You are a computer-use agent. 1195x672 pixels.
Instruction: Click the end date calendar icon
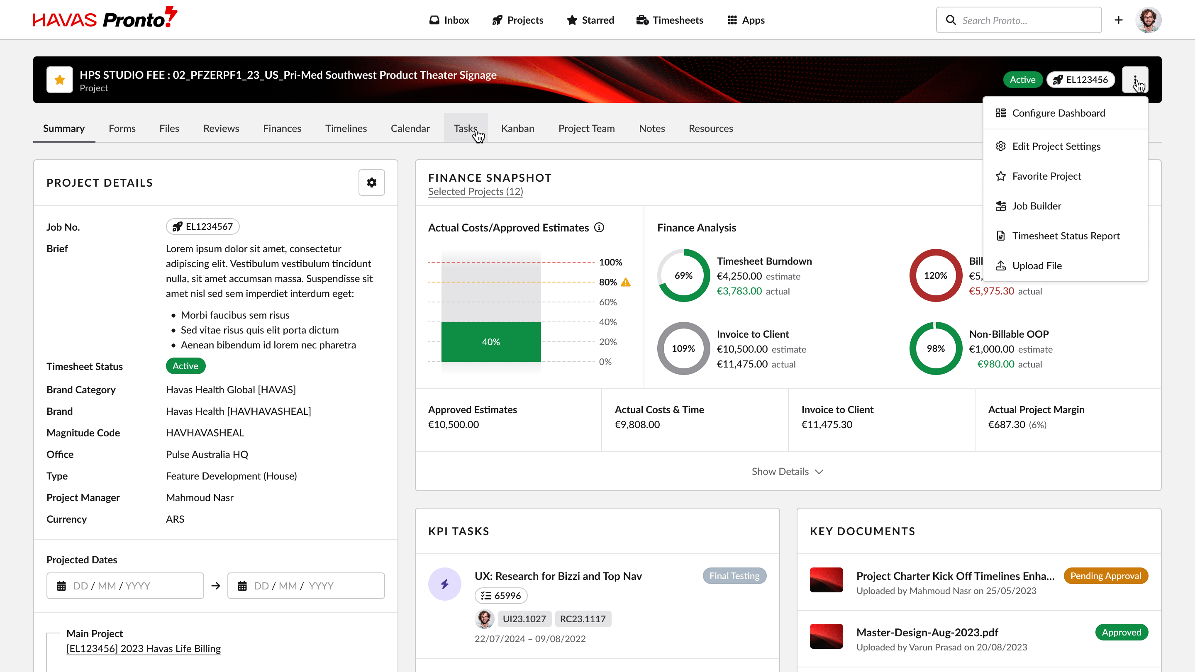pyautogui.click(x=242, y=586)
